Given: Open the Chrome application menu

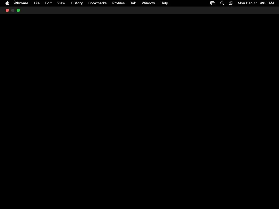Looking at the screenshot, I should click(x=21, y=3).
